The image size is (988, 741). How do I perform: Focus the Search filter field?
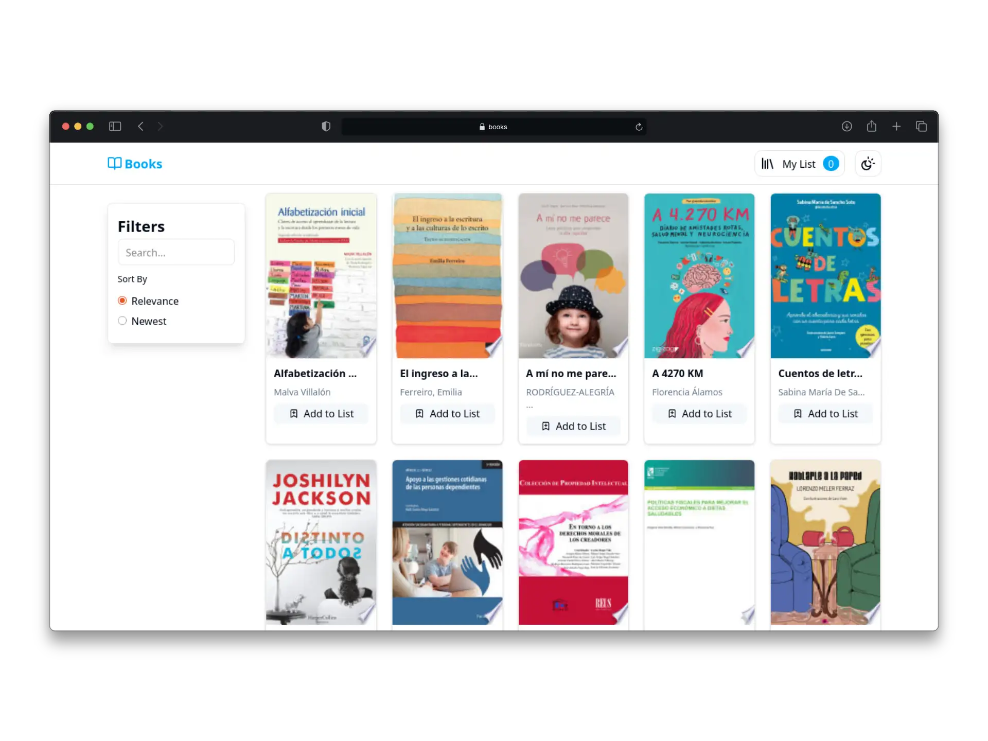tap(176, 252)
